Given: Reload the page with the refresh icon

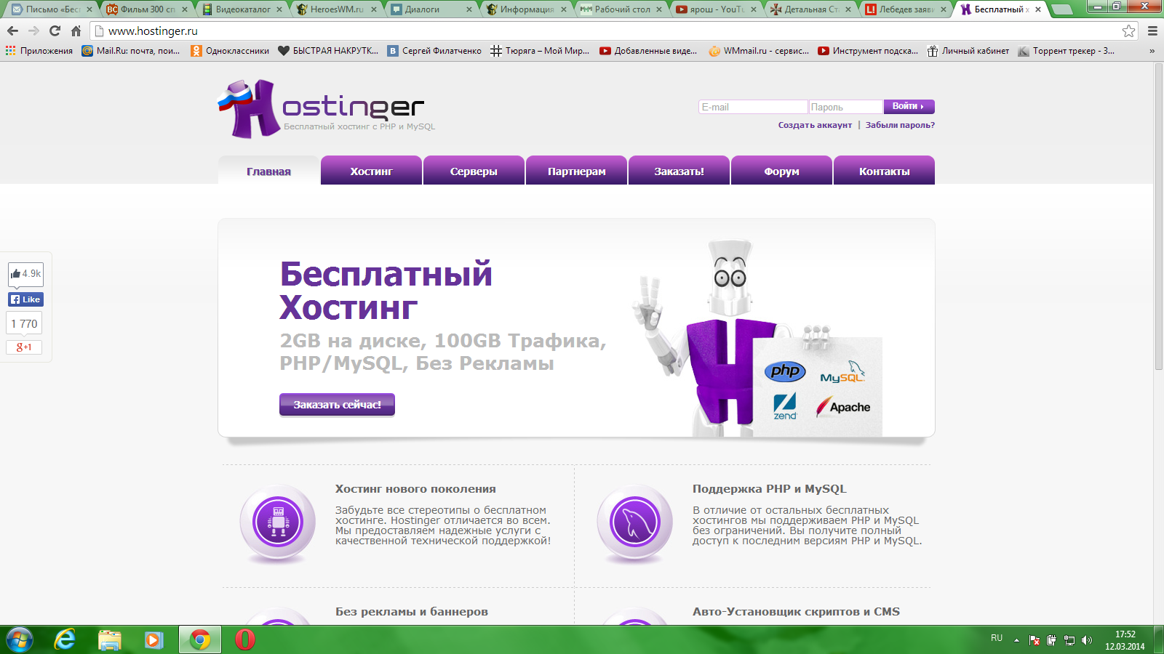Looking at the screenshot, I should point(55,31).
